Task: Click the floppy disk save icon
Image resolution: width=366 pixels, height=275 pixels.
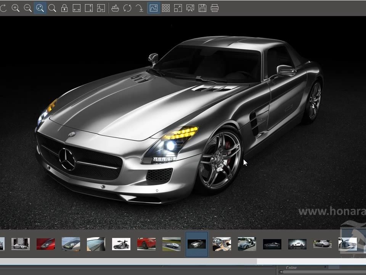Action: 202,8
